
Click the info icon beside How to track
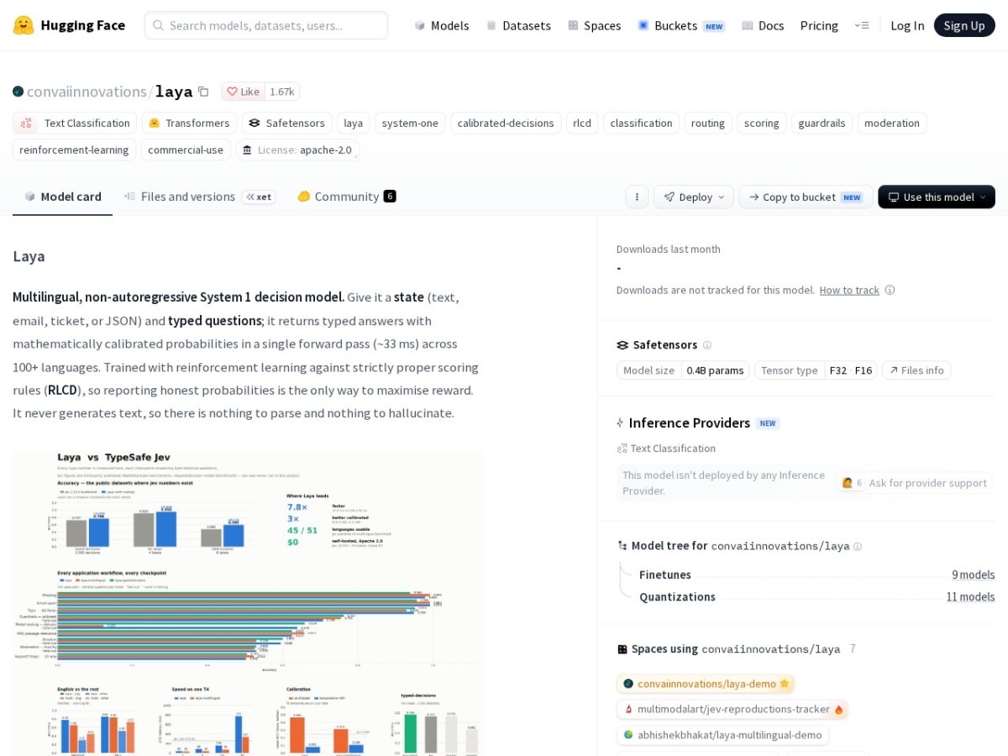pyautogui.click(x=890, y=290)
